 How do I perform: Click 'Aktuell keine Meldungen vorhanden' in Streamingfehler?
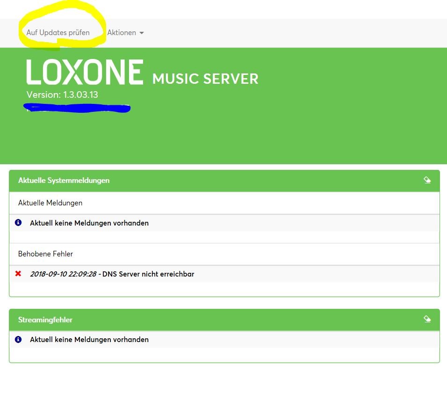[x=89, y=339]
